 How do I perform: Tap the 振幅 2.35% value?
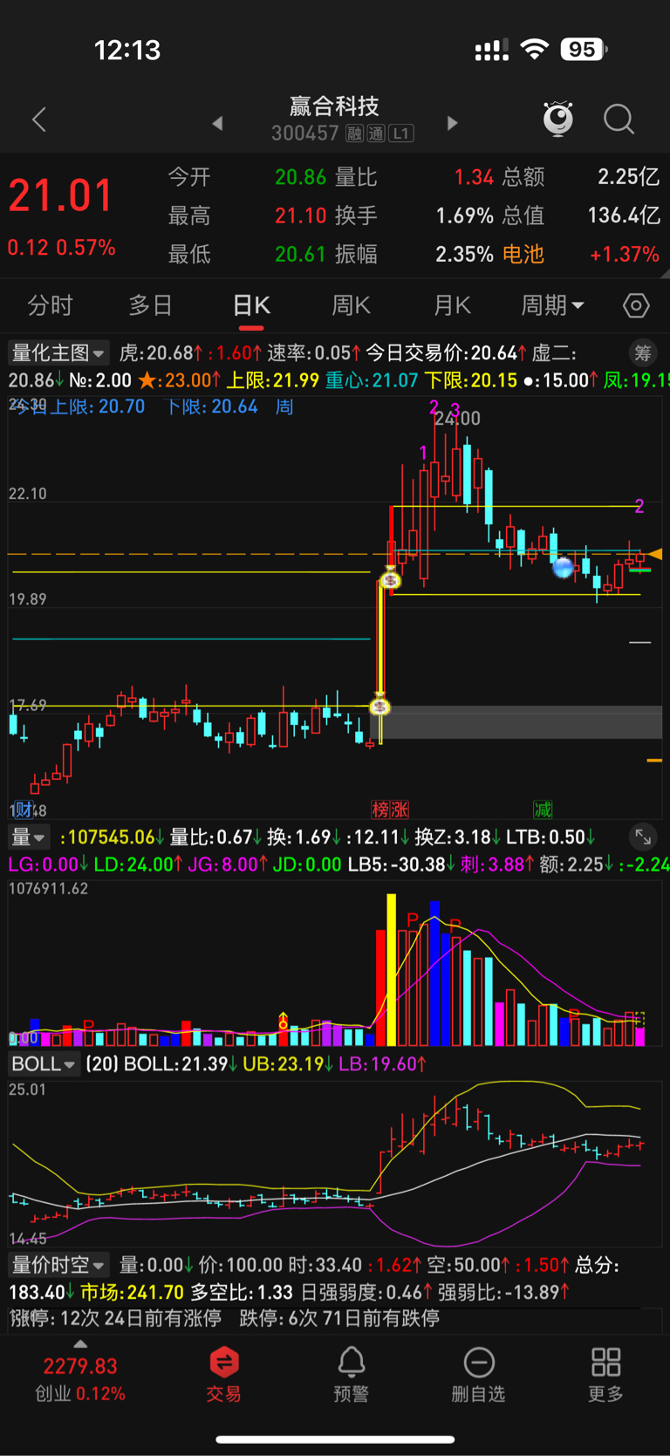[464, 254]
